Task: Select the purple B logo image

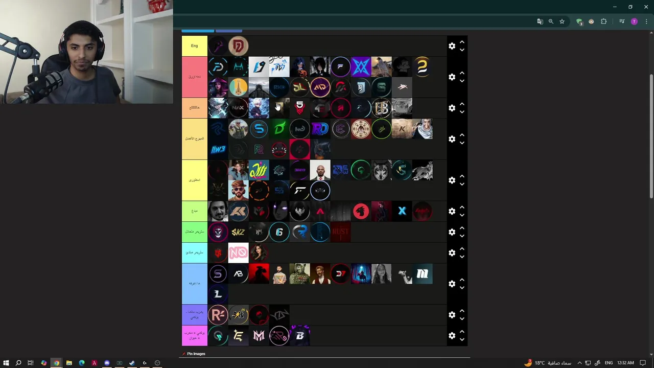Action: (x=299, y=335)
